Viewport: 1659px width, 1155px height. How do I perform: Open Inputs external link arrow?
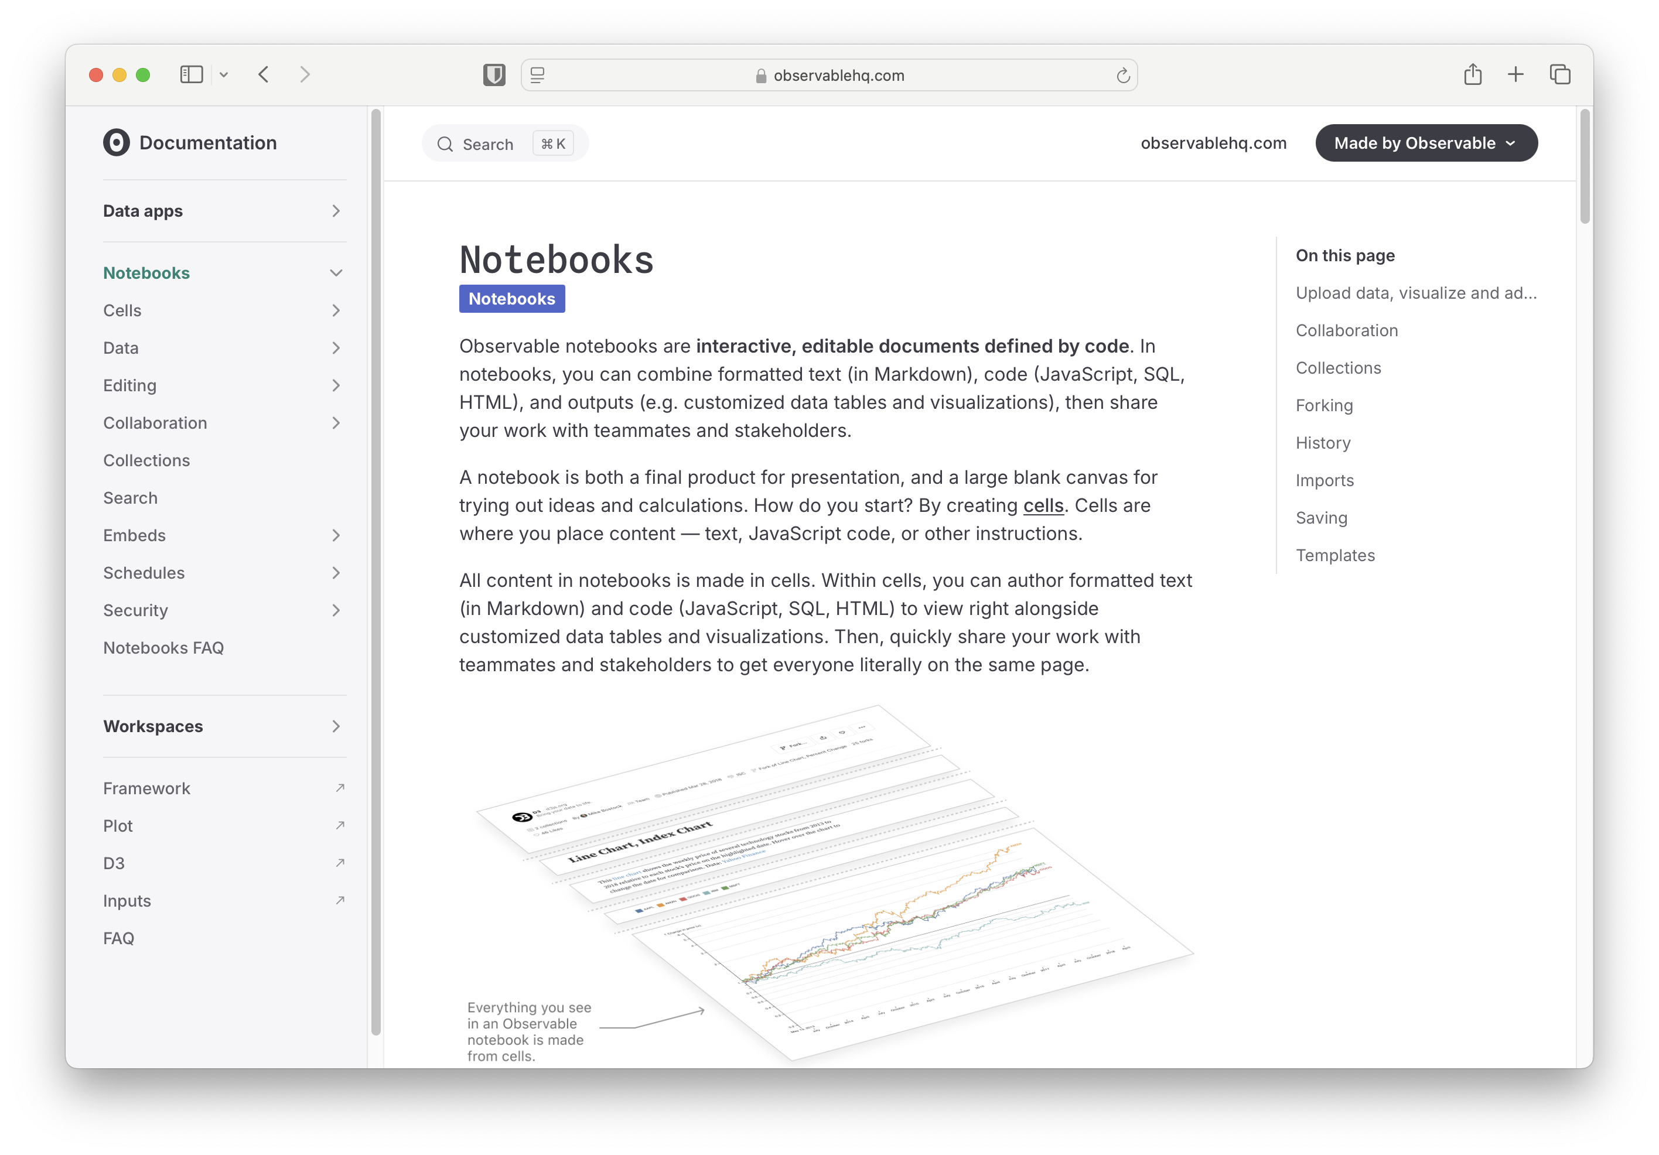coord(340,900)
